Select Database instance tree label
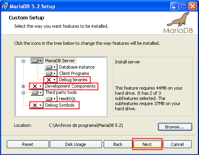This screenshot has width=199, height=155. (77, 67)
